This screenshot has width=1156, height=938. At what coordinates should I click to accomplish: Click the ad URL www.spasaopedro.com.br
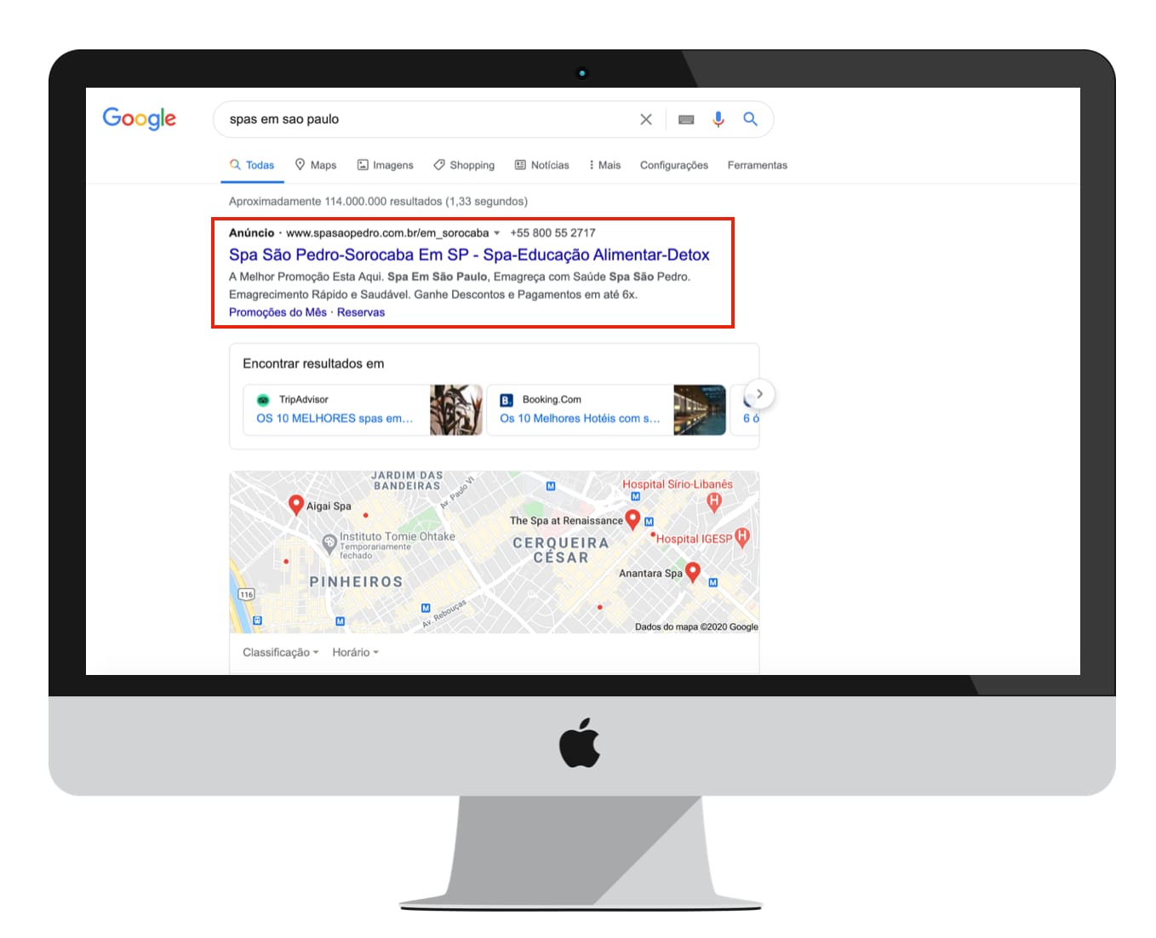[x=387, y=232]
